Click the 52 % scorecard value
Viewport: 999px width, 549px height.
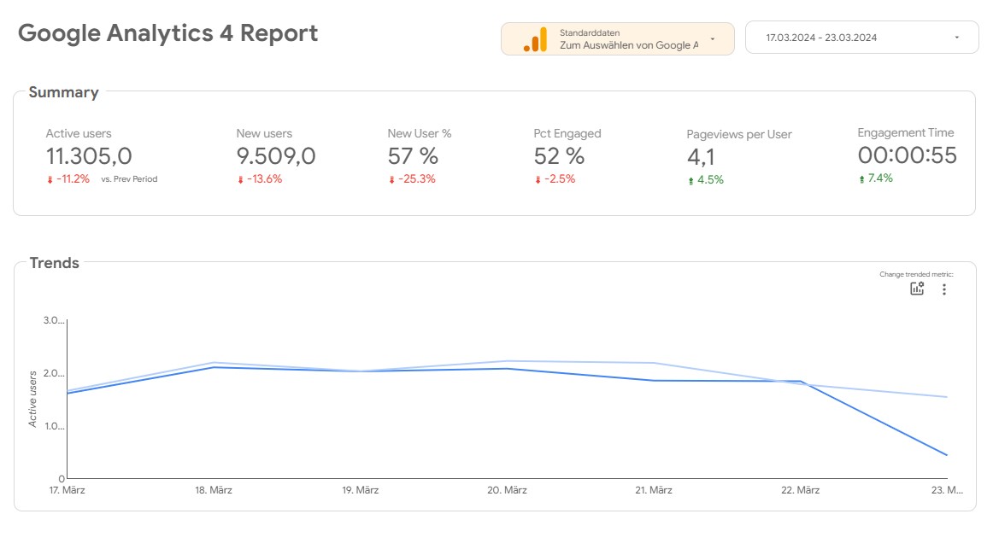tap(559, 156)
